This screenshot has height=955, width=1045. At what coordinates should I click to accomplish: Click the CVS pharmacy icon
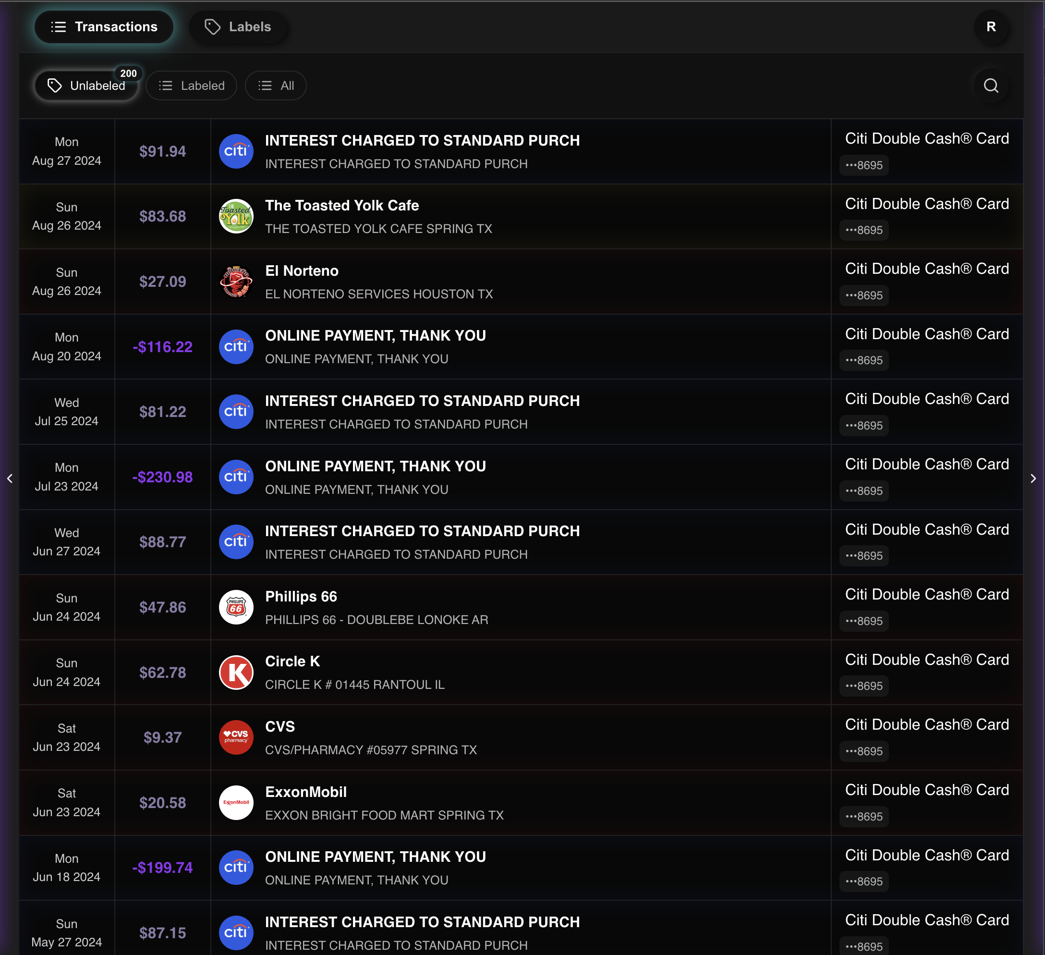click(236, 738)
